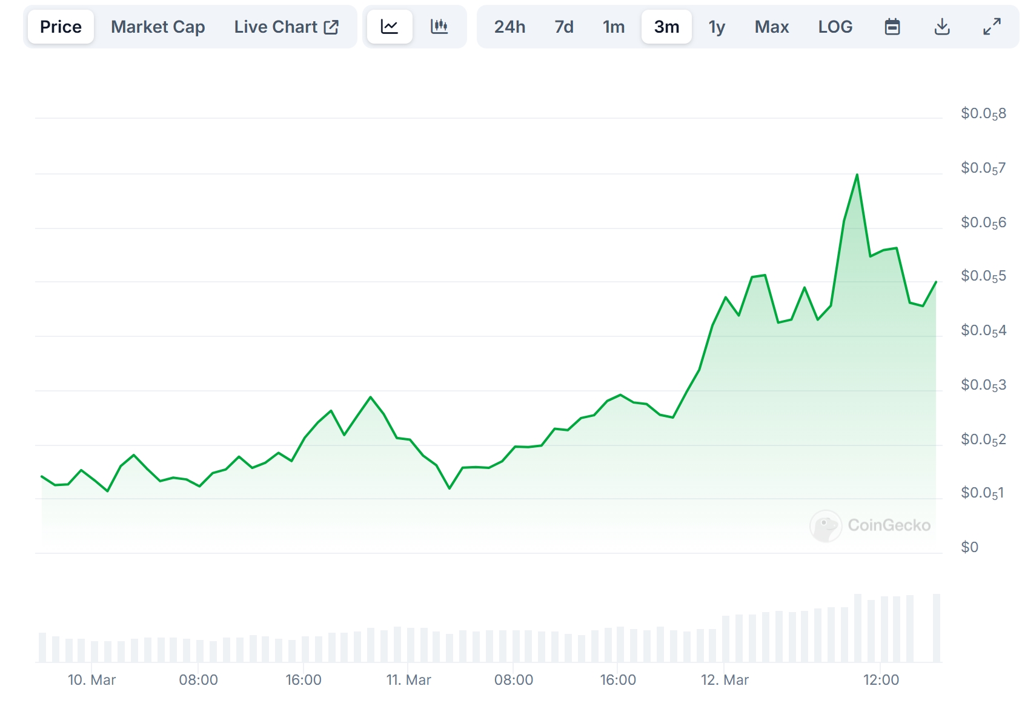Switch to the candlestick chart view icon
The width and height of the screenshot is (1022, 706).
pyautogui.click(x=439, y=27)
